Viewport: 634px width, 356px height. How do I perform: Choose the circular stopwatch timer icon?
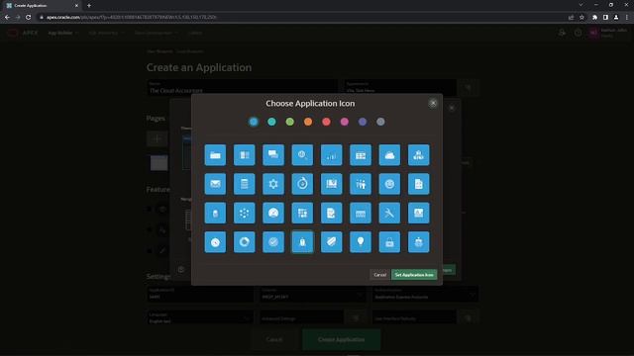[302, 184]
